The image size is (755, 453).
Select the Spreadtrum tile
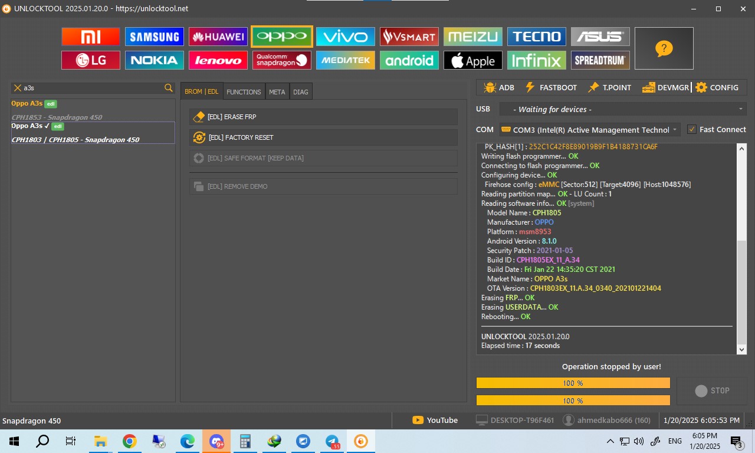coord(600,60)
